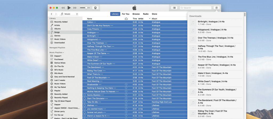Switch to the For You tab
Viewport: 273px width, 119px height.
[126, 14]
